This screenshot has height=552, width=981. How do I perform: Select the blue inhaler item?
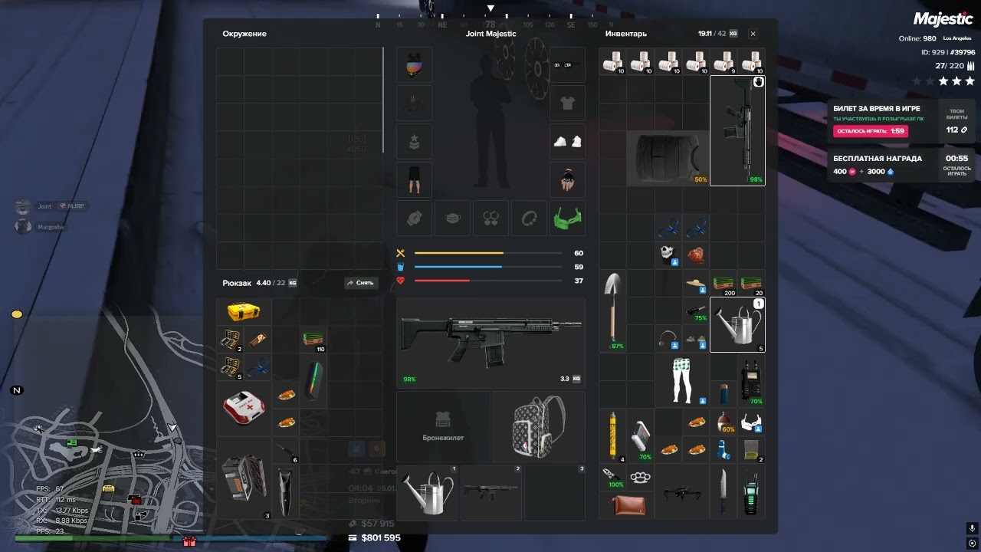click(723, 449)
